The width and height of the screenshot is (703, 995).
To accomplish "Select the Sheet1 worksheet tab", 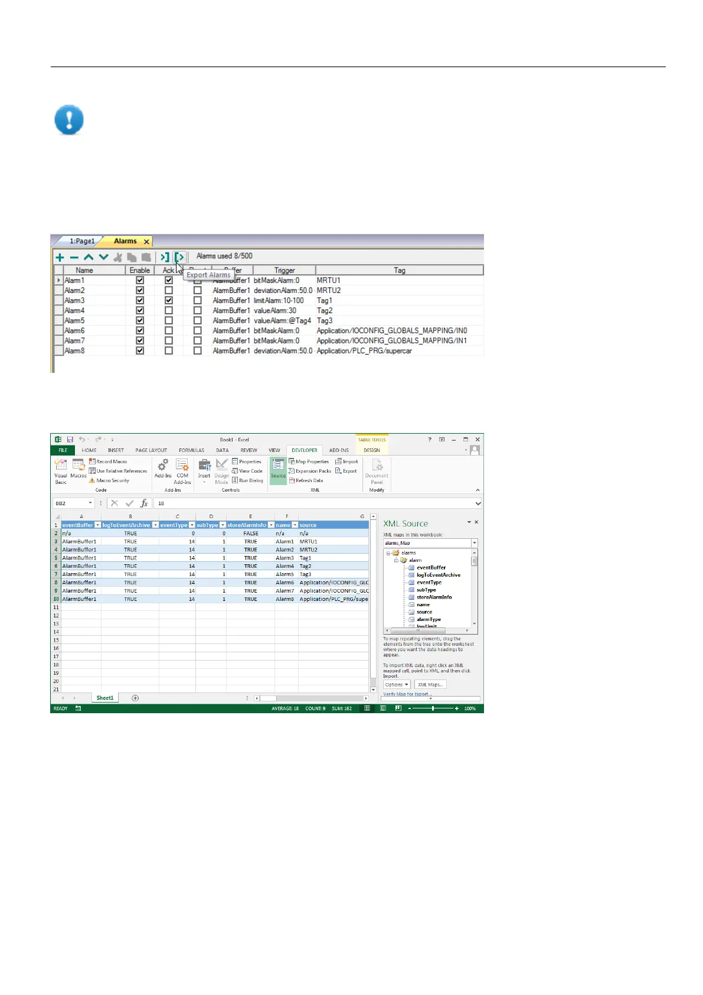I will [105, 698].
